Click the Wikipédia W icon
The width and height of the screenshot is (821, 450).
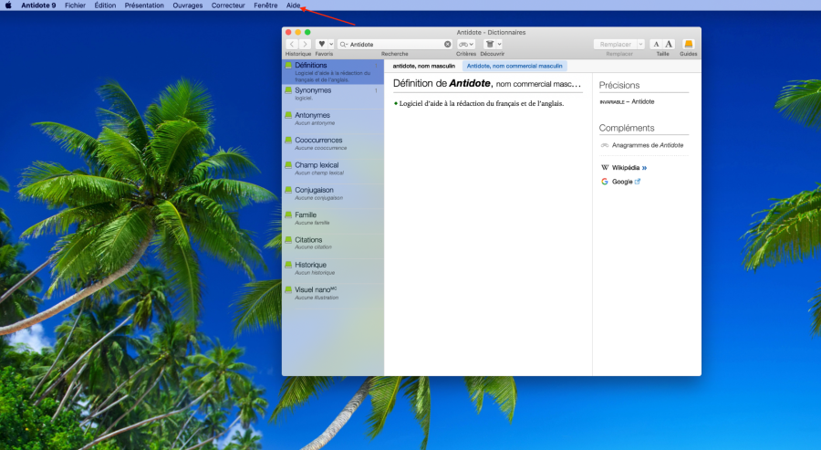click(x=604, y=168)
